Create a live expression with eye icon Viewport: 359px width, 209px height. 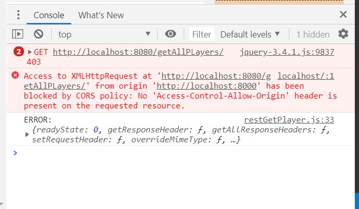[171, 34]
